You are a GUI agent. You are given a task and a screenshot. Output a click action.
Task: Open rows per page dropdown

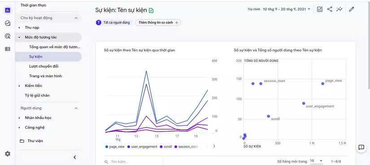(x=316, y=161)
